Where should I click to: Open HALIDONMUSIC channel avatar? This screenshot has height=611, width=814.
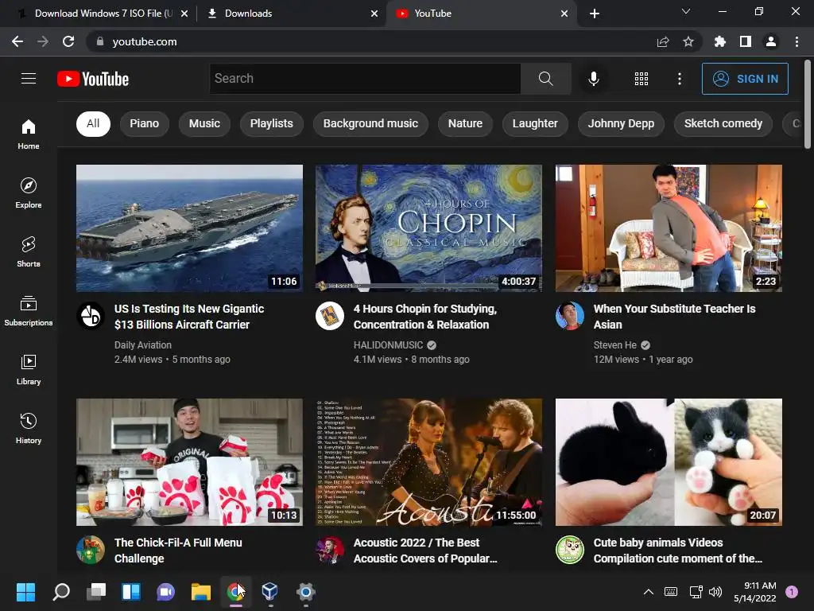[330, 316]
